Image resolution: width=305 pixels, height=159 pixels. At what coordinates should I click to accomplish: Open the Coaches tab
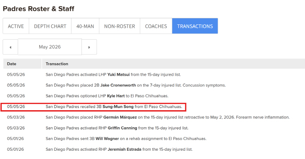coord(156,26)
